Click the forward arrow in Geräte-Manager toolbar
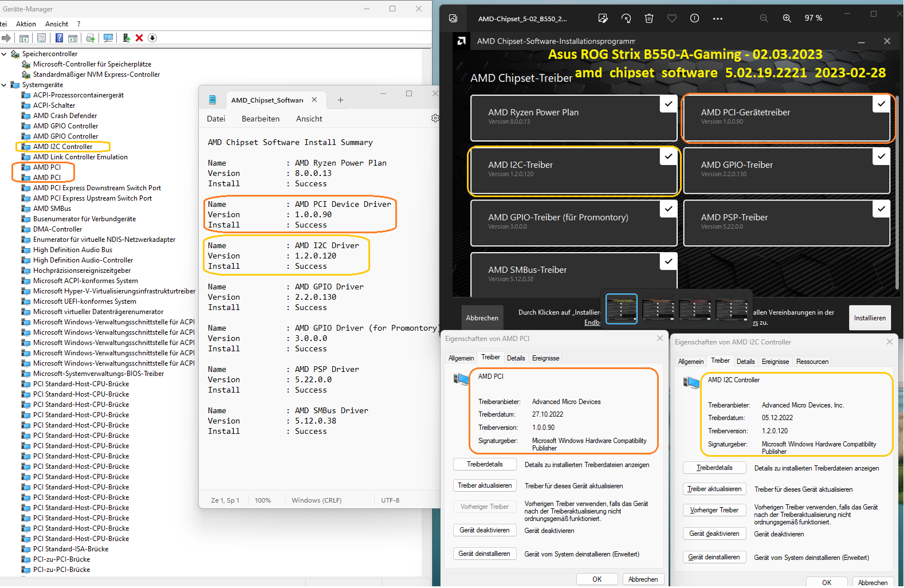Image resolution: width=904 pixels, height=588 pixels. coord(6,38)
